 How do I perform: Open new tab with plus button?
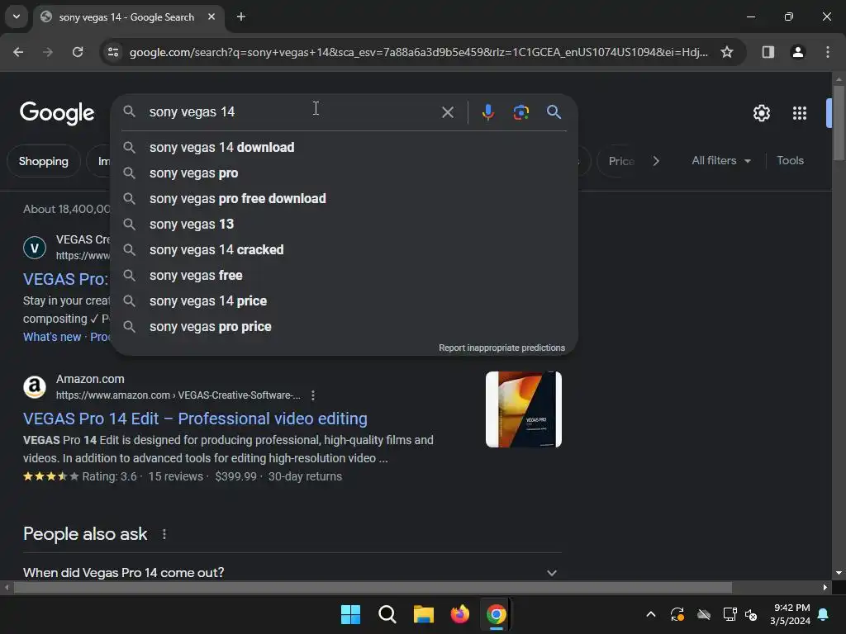coord(241,17)
